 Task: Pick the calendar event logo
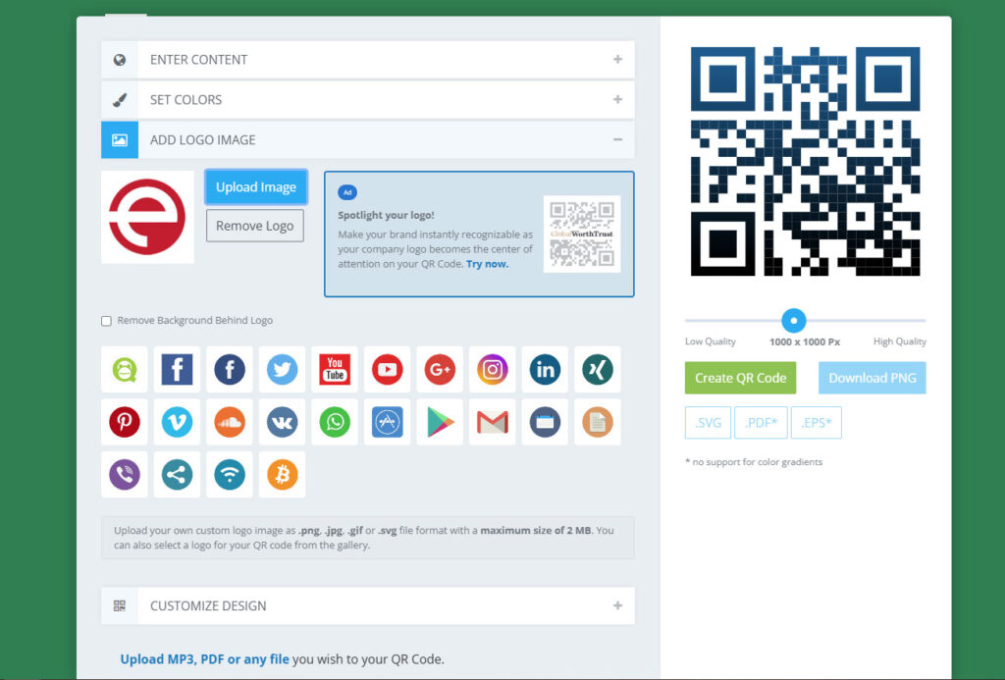tap(545, 422)
